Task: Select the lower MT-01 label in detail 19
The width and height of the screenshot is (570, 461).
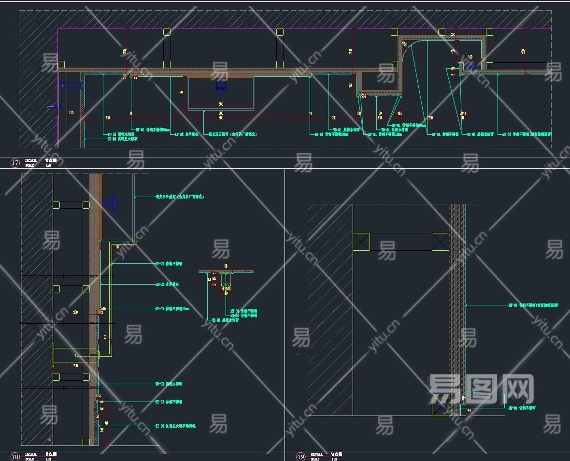Action: pyautogui.click(x=522, y=408)
